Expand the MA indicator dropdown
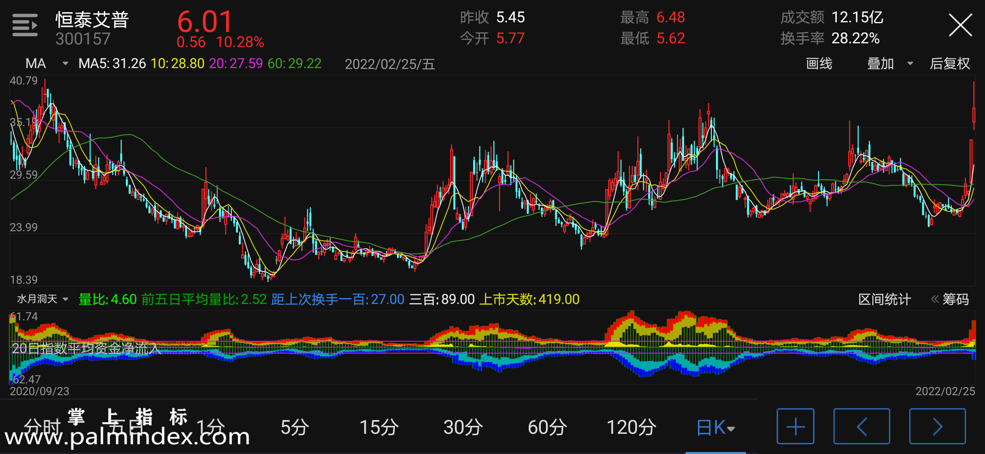 click(x=47, y=63)
